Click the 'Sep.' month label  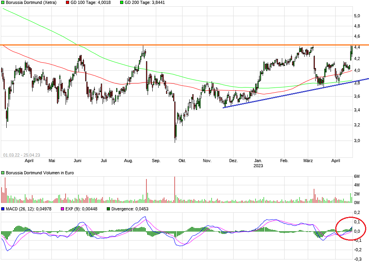(156, 161)
